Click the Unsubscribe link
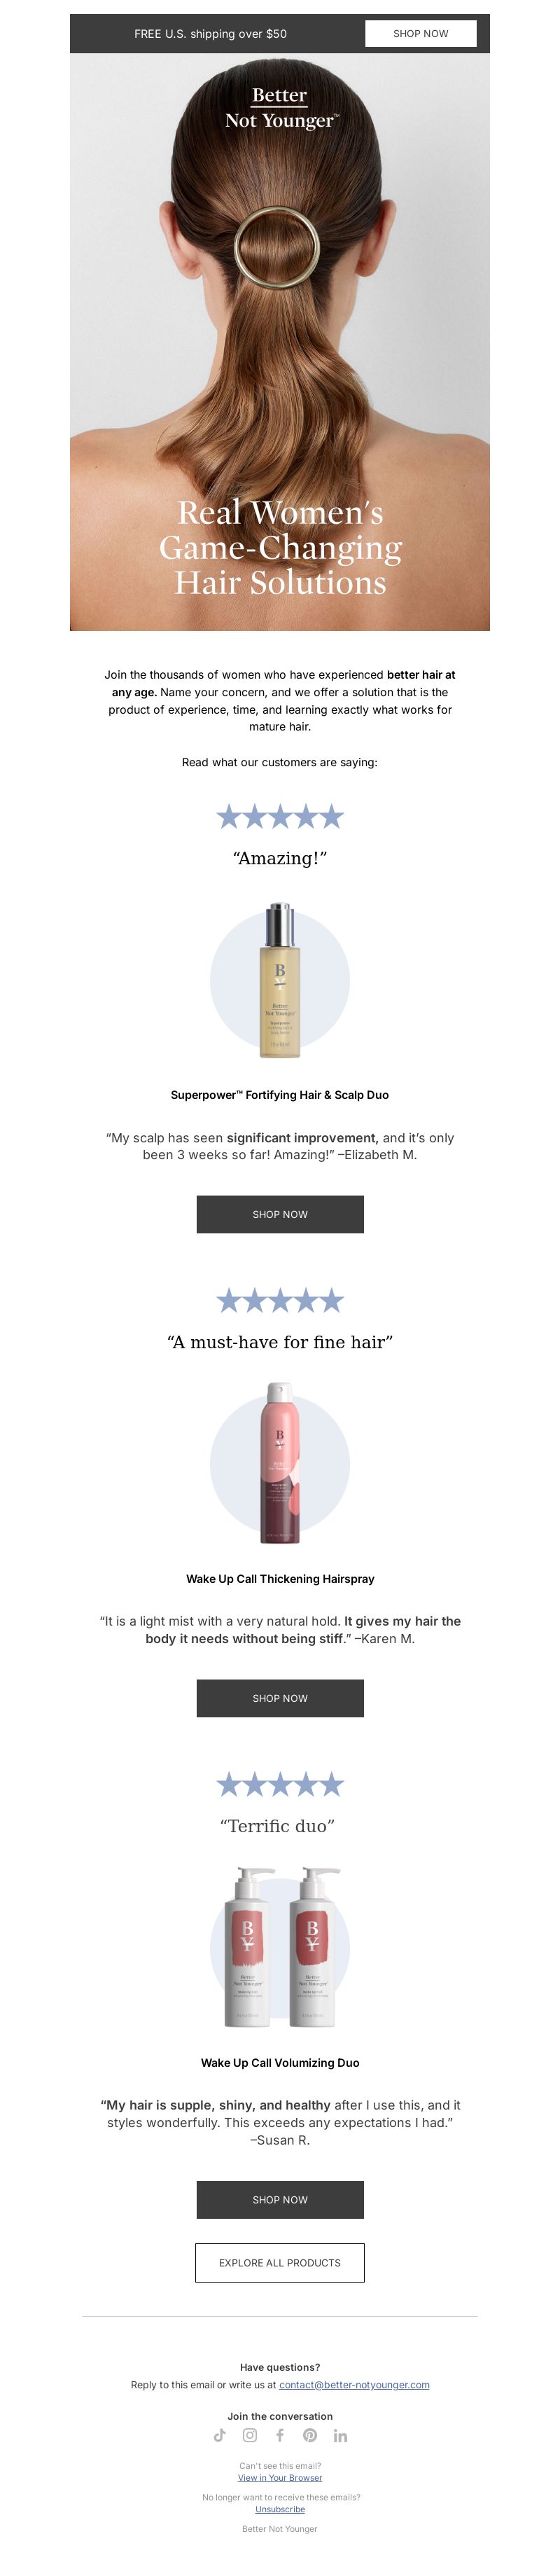 [x=280, y=2508]
